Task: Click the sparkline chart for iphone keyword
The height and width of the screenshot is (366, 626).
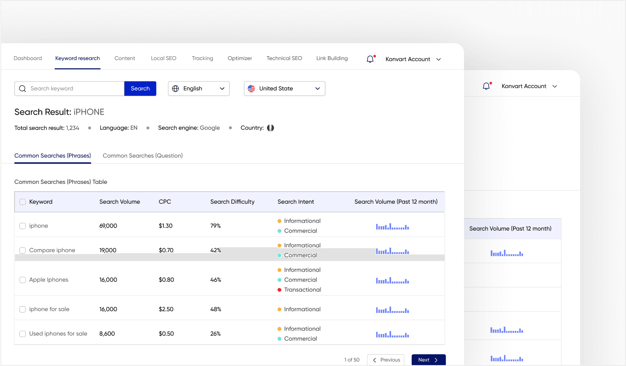Action: (x=392, y=227)
